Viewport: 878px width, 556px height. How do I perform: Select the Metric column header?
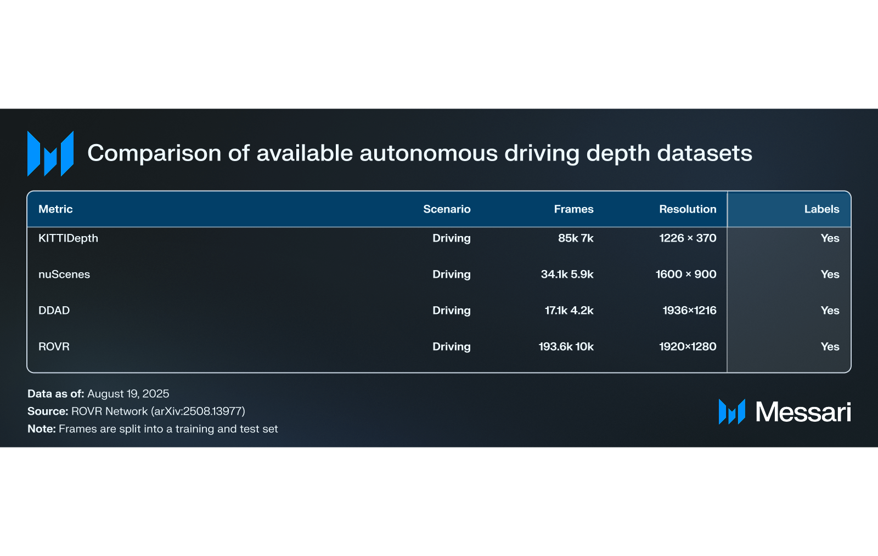tap(55, 209)
